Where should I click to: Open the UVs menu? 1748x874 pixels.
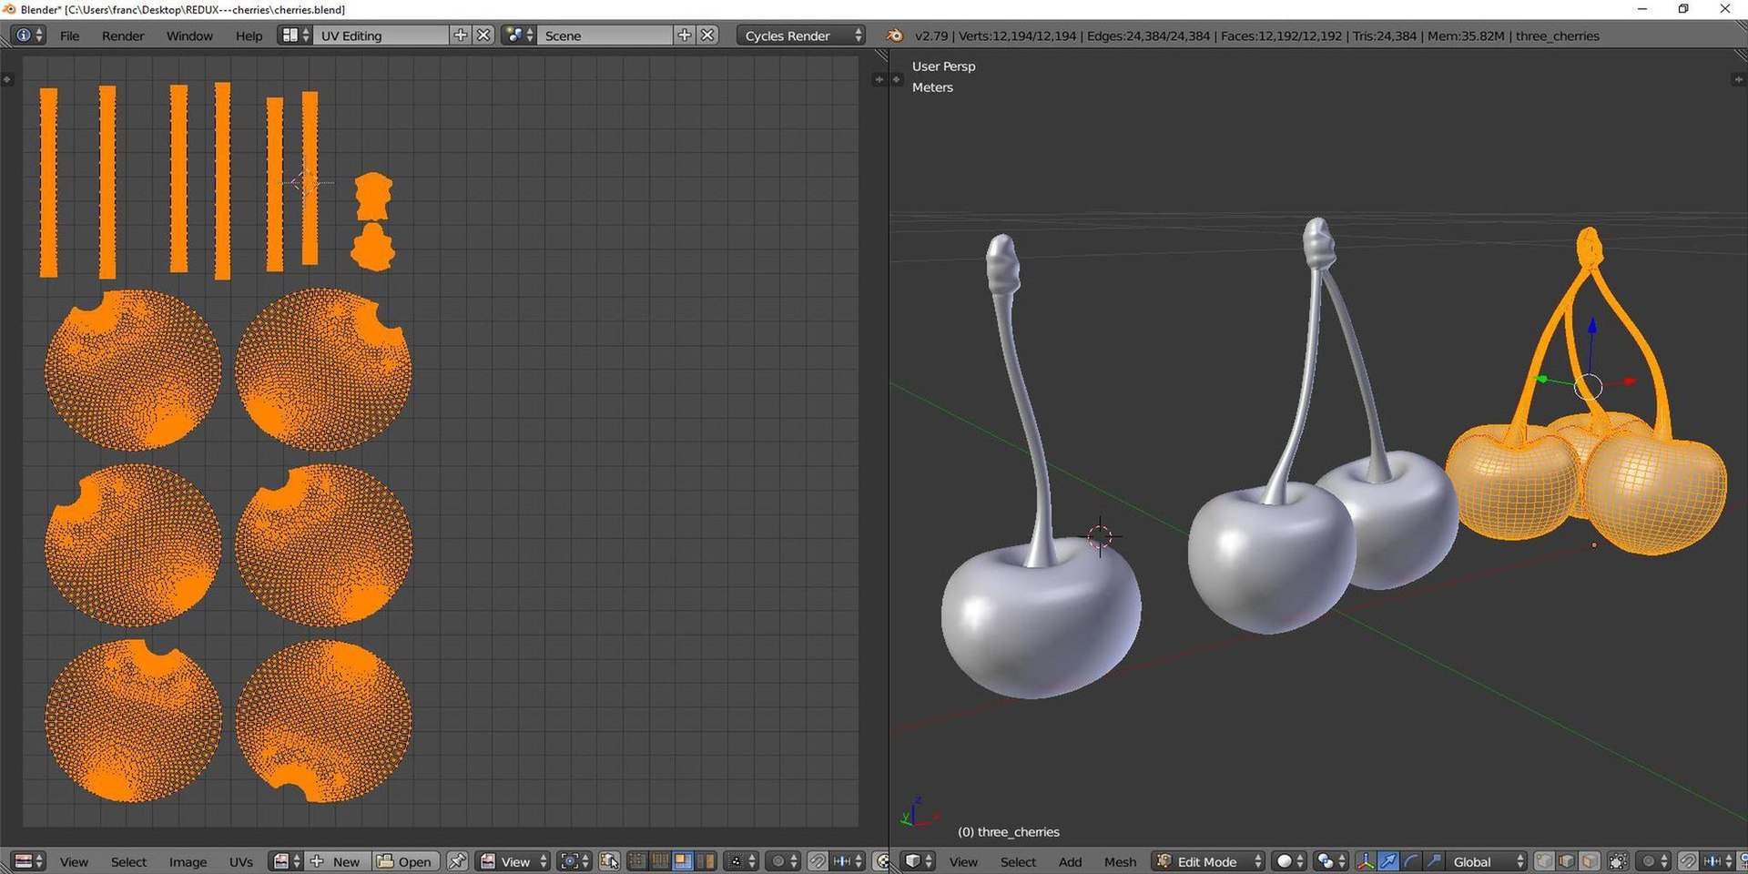click(x=241, y=861)
